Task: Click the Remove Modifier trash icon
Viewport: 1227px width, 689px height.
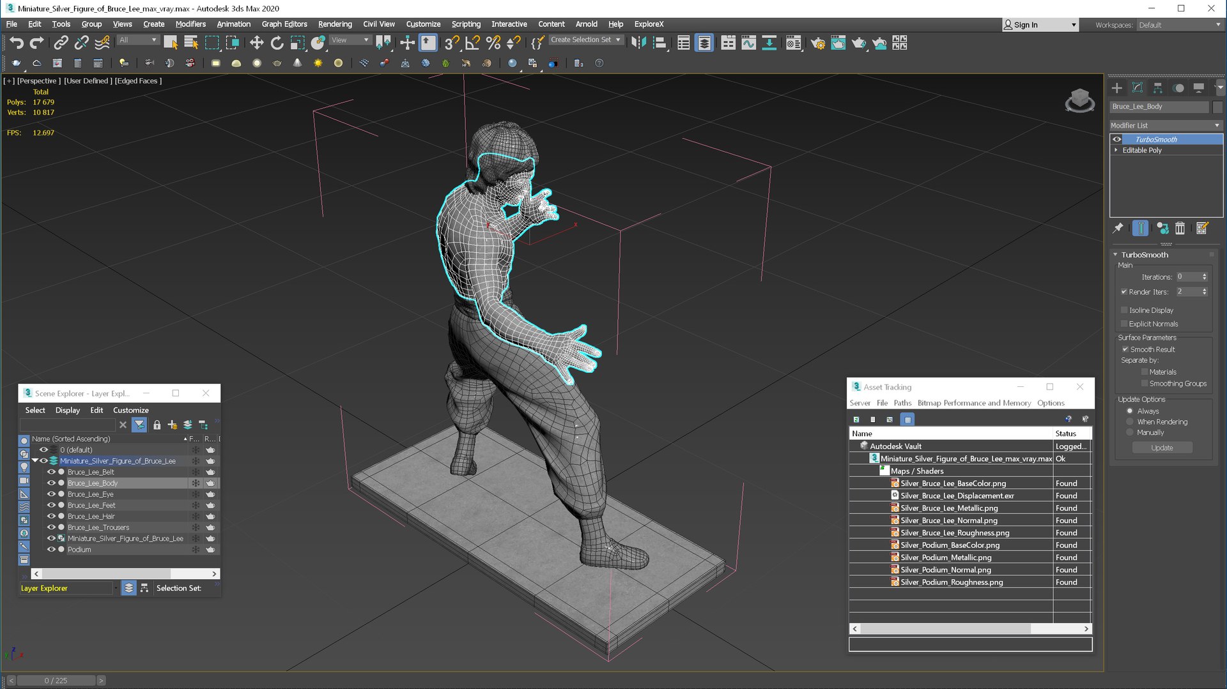Action: pos(1180,228)
